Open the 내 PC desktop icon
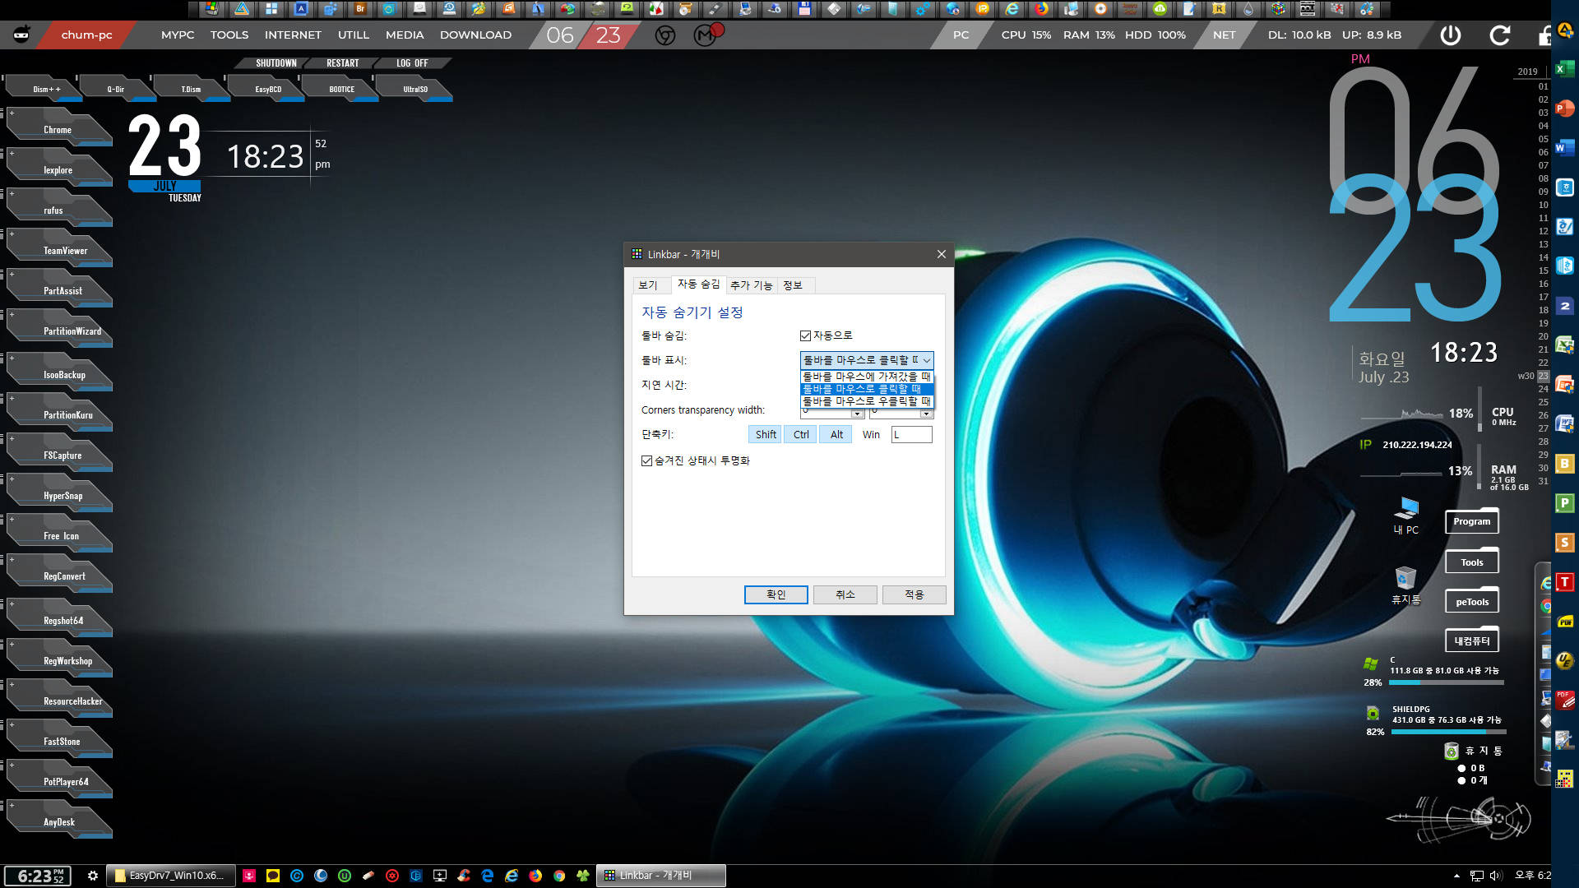The width and height of the screenshot is (1579, 888). (x=1405, y=516)
